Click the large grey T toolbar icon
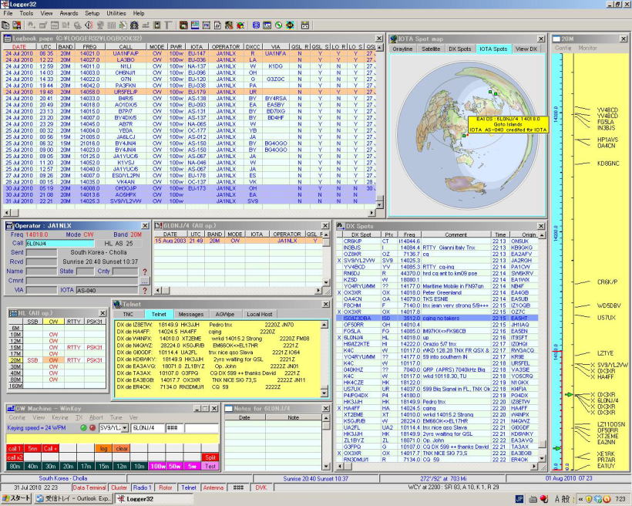Viewport: 632px width, 506px height. pos(168,25)
